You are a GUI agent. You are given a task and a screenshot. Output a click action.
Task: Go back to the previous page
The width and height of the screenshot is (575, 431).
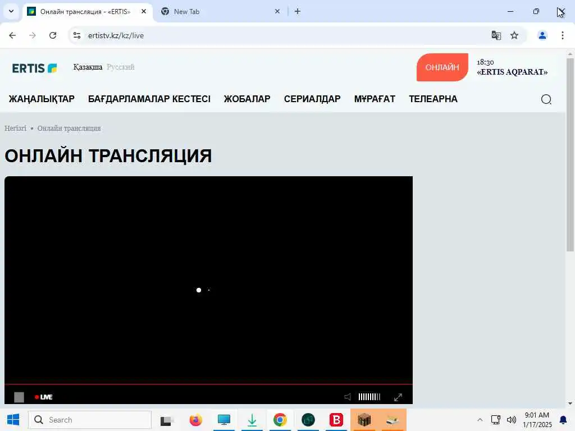pyautogui.click(x=12, y=35)
